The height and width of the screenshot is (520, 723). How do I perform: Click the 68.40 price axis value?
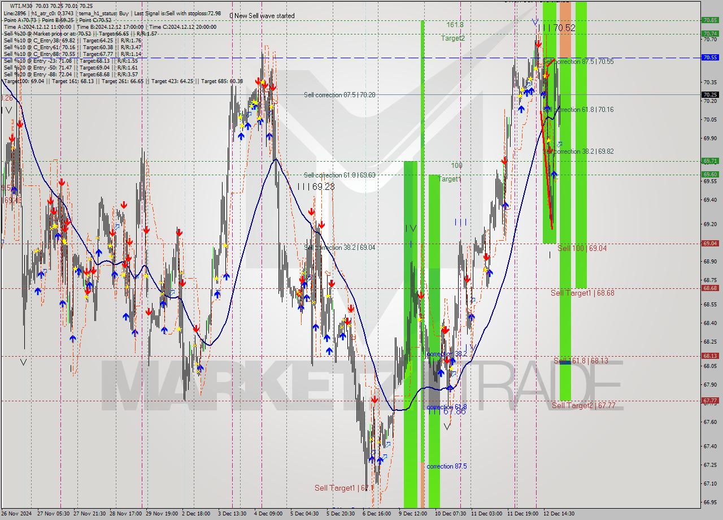(x=710, y=323)
